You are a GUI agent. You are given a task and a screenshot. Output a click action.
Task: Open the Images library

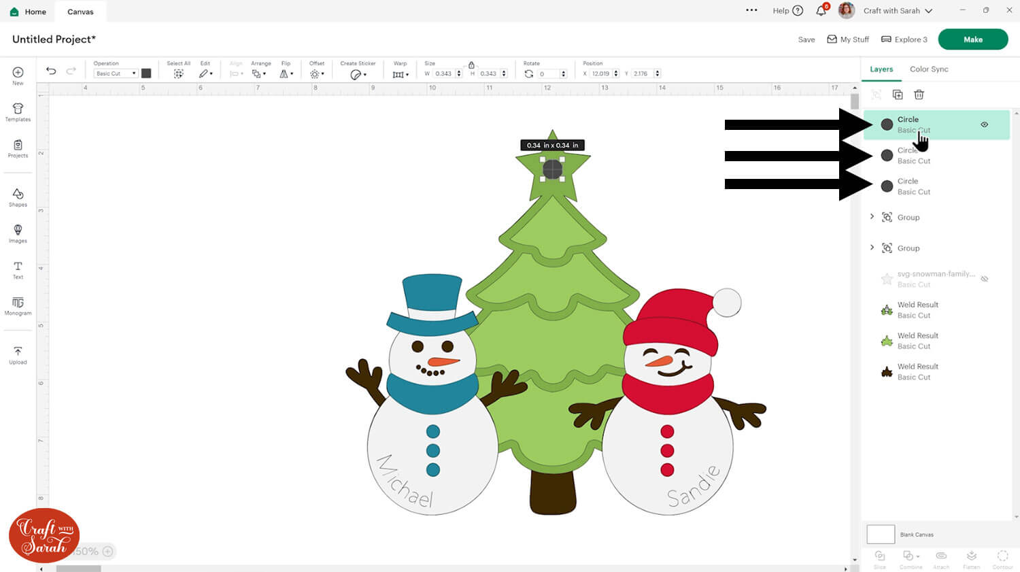pos(18,234)
